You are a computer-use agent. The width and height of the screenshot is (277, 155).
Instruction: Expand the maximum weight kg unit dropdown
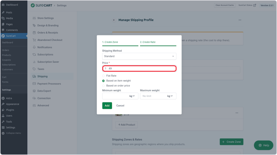pos(170,96)
